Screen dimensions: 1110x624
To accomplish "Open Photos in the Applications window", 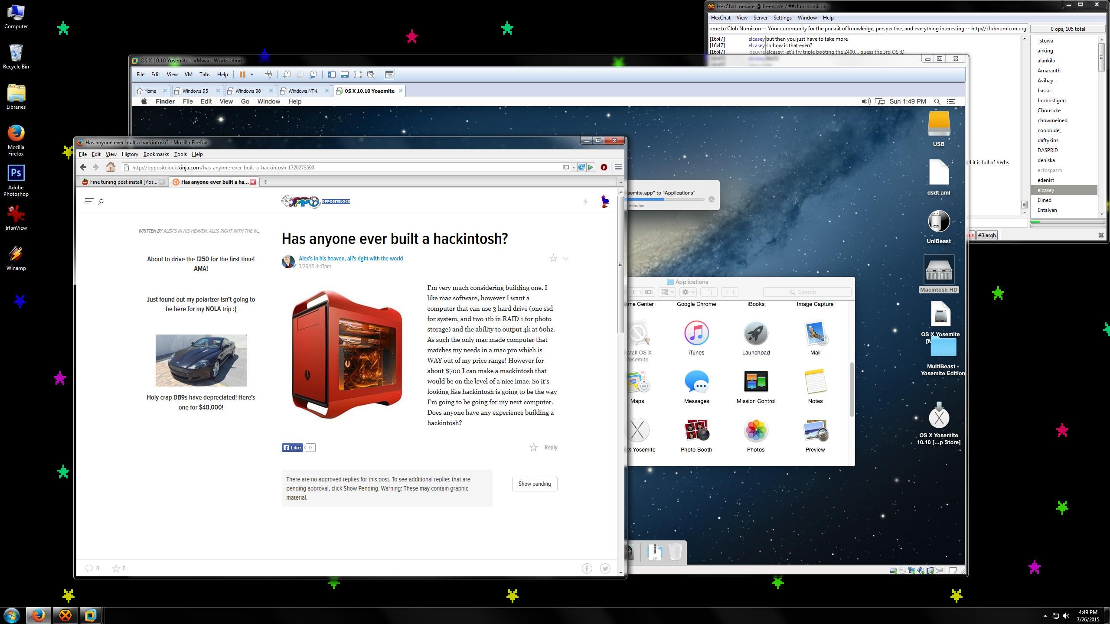I will point(756,435).
